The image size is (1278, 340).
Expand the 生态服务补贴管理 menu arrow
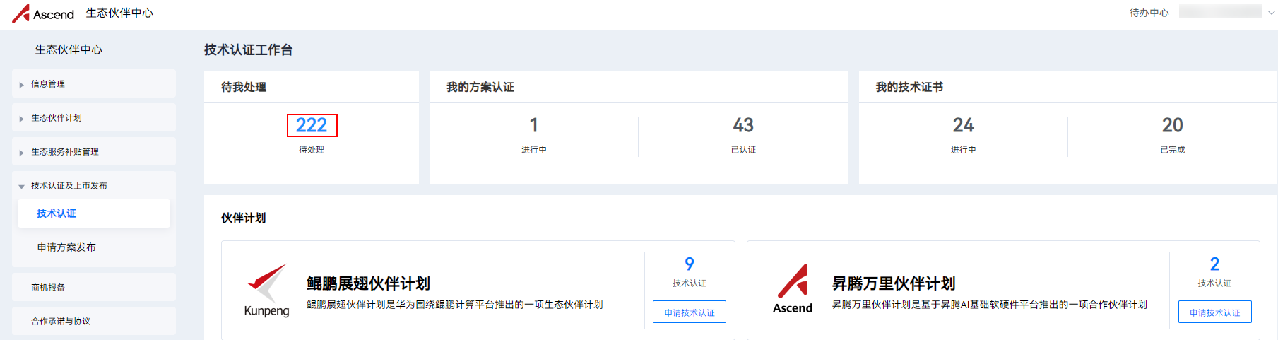click(x=21, y=153)
